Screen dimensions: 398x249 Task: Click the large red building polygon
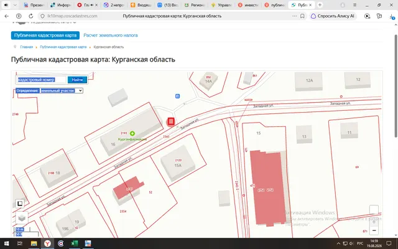[267, 187]
